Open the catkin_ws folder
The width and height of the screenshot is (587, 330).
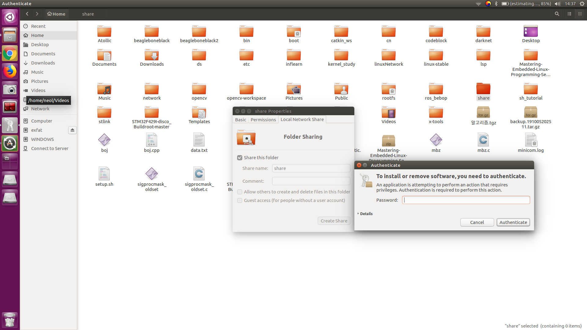coord(341,32)
